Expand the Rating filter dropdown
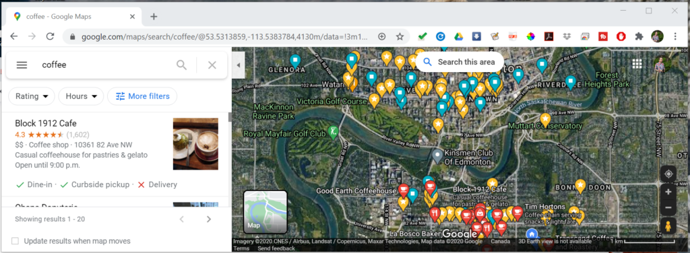The image size is (690, 253). click(x=31, y=96)
